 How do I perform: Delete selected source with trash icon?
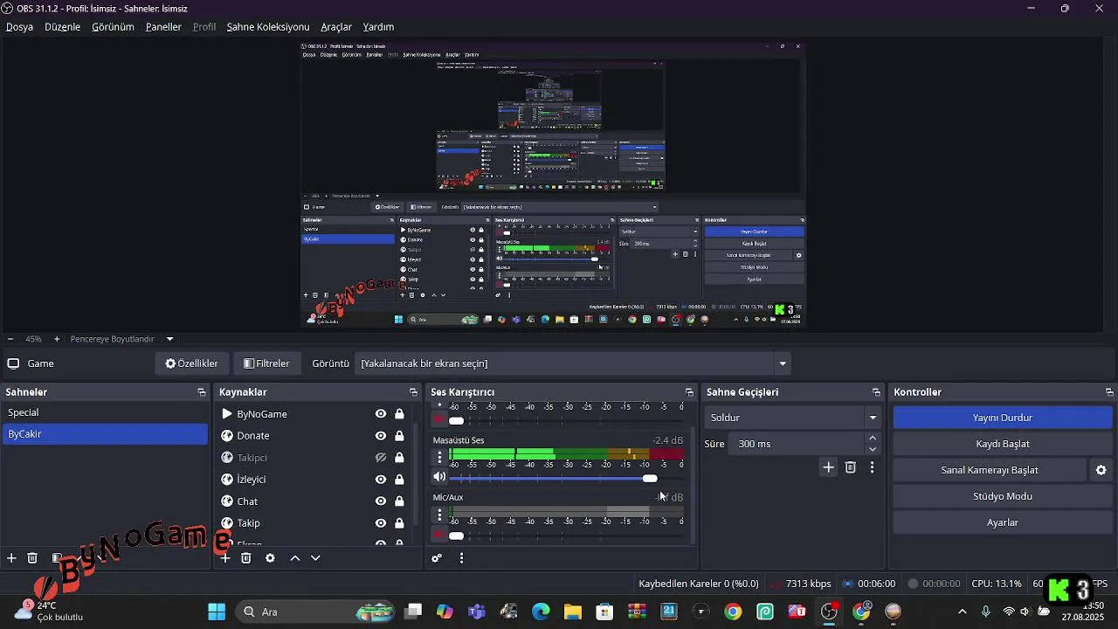pos(246,558)
